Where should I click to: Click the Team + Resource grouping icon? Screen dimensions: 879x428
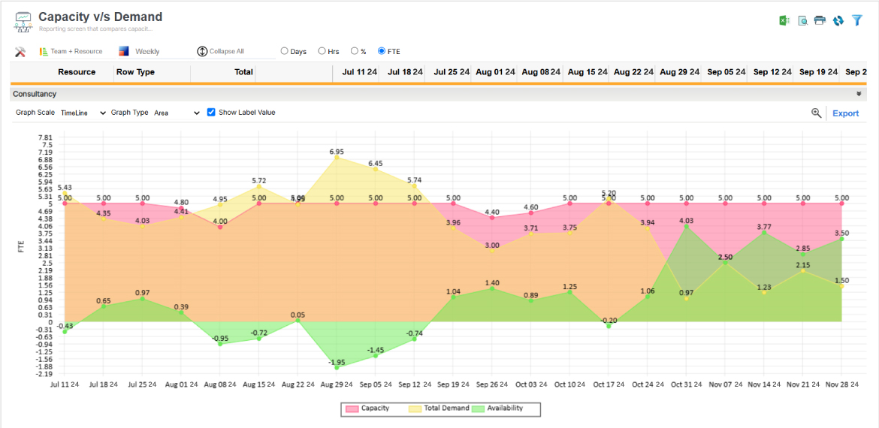43,52
